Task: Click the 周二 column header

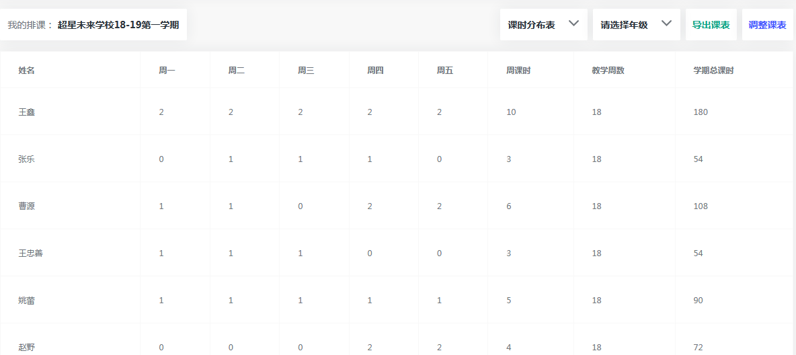Action: 237,71
